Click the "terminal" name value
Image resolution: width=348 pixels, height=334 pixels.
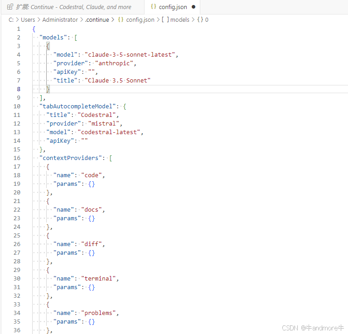pyautogui.click(x=98, y=279)
